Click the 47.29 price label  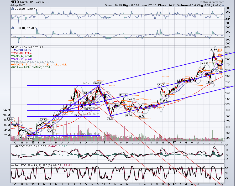(18, 137)
